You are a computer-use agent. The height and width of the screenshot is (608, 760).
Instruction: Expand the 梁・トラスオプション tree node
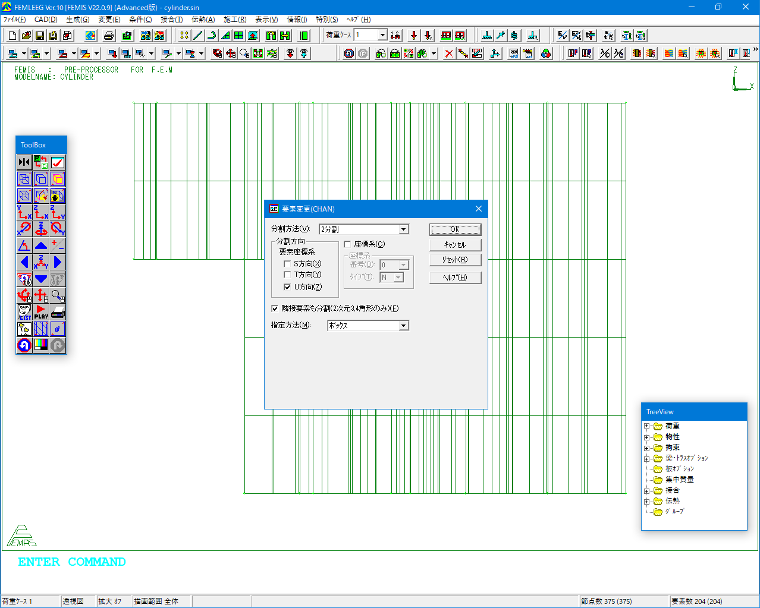coord(647,458)
